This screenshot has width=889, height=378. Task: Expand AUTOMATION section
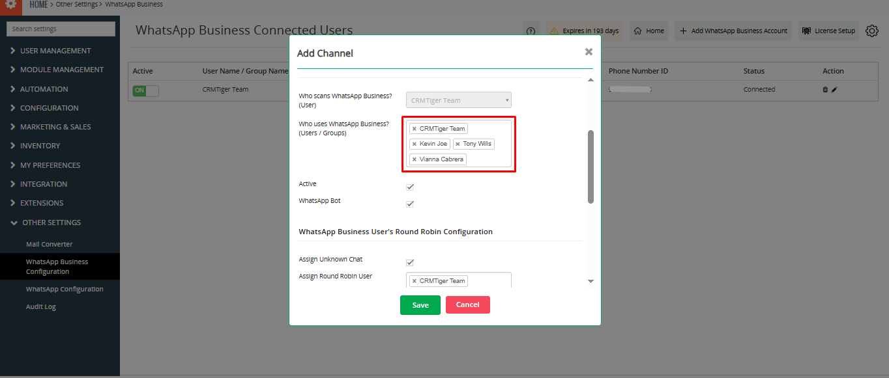39,89
